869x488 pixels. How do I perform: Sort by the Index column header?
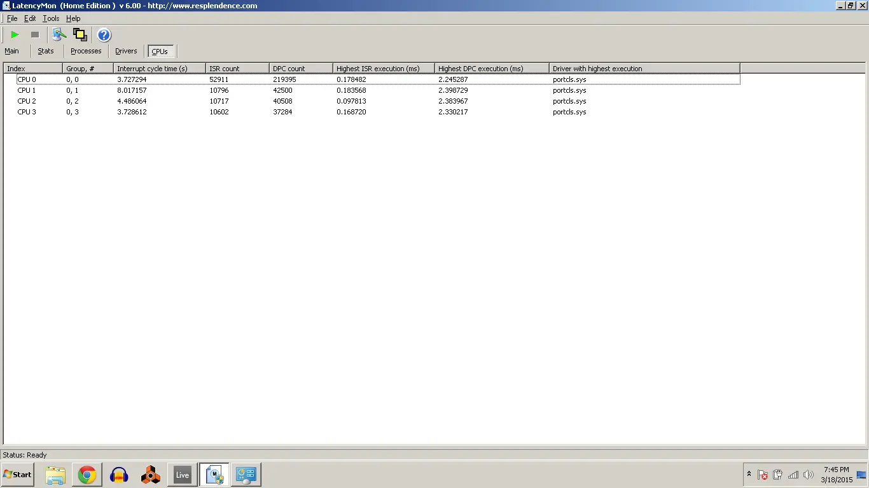point(33,69)
